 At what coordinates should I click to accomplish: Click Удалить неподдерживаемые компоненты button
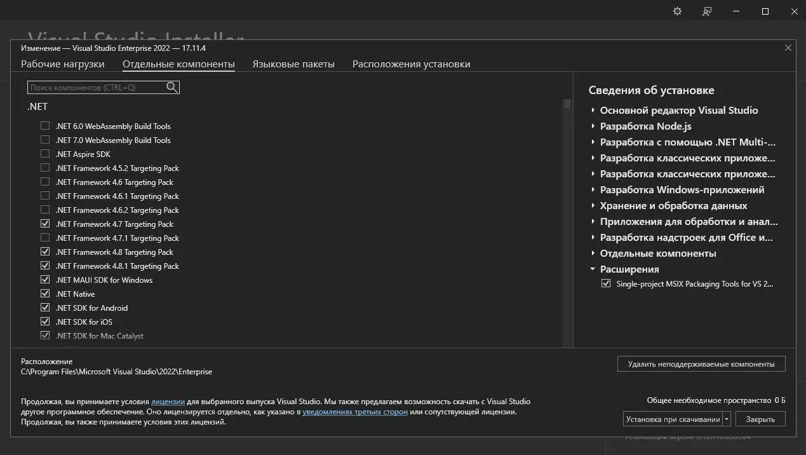coord(701,363)
